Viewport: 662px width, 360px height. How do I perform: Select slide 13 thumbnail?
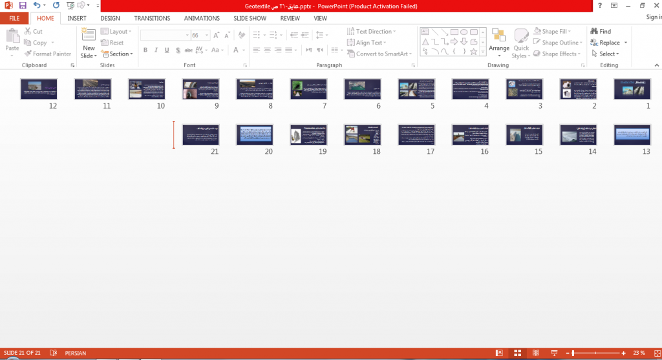click(632, 134)
